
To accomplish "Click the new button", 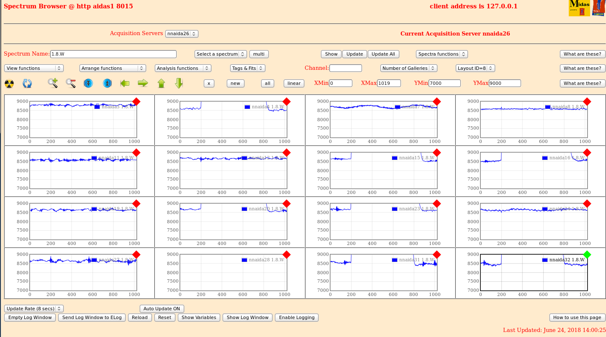I will pyautogui.click(x=235, y=83).
